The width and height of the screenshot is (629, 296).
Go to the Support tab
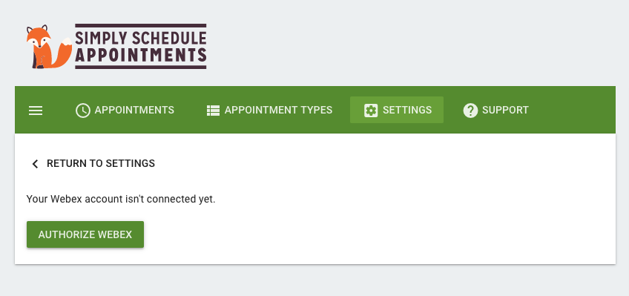coord(495,110)
